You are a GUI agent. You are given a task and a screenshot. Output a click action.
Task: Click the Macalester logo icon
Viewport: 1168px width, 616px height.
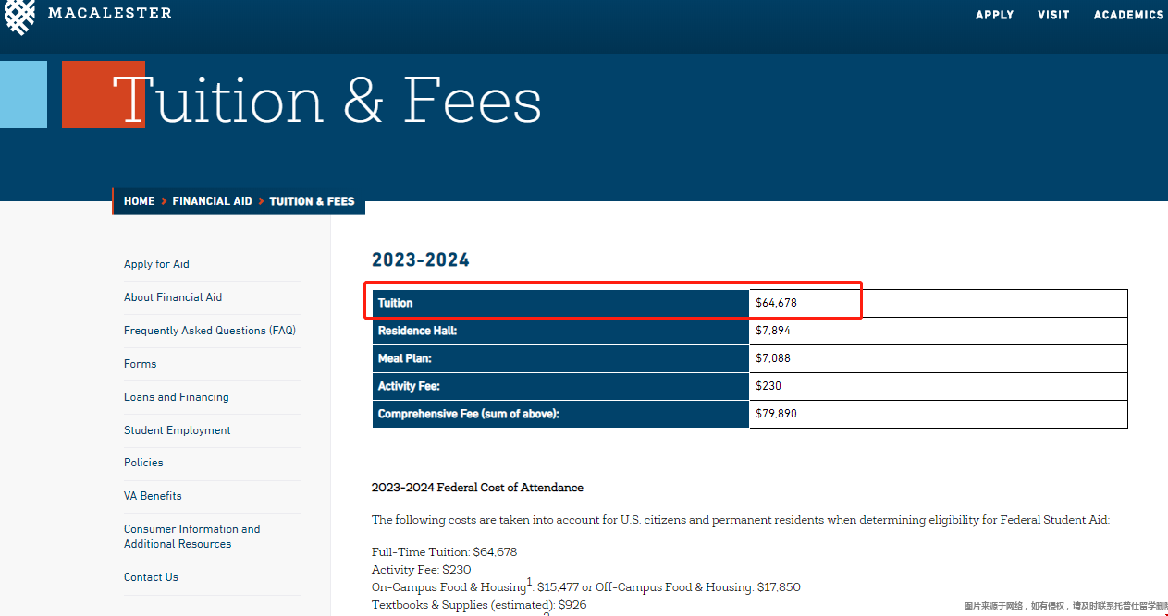click(19, 16)
